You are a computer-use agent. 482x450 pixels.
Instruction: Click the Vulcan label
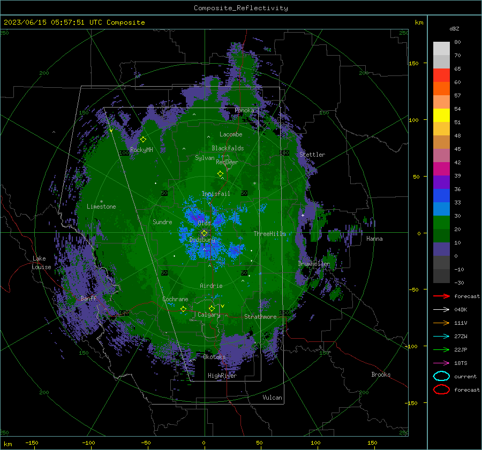pos(272,398)
